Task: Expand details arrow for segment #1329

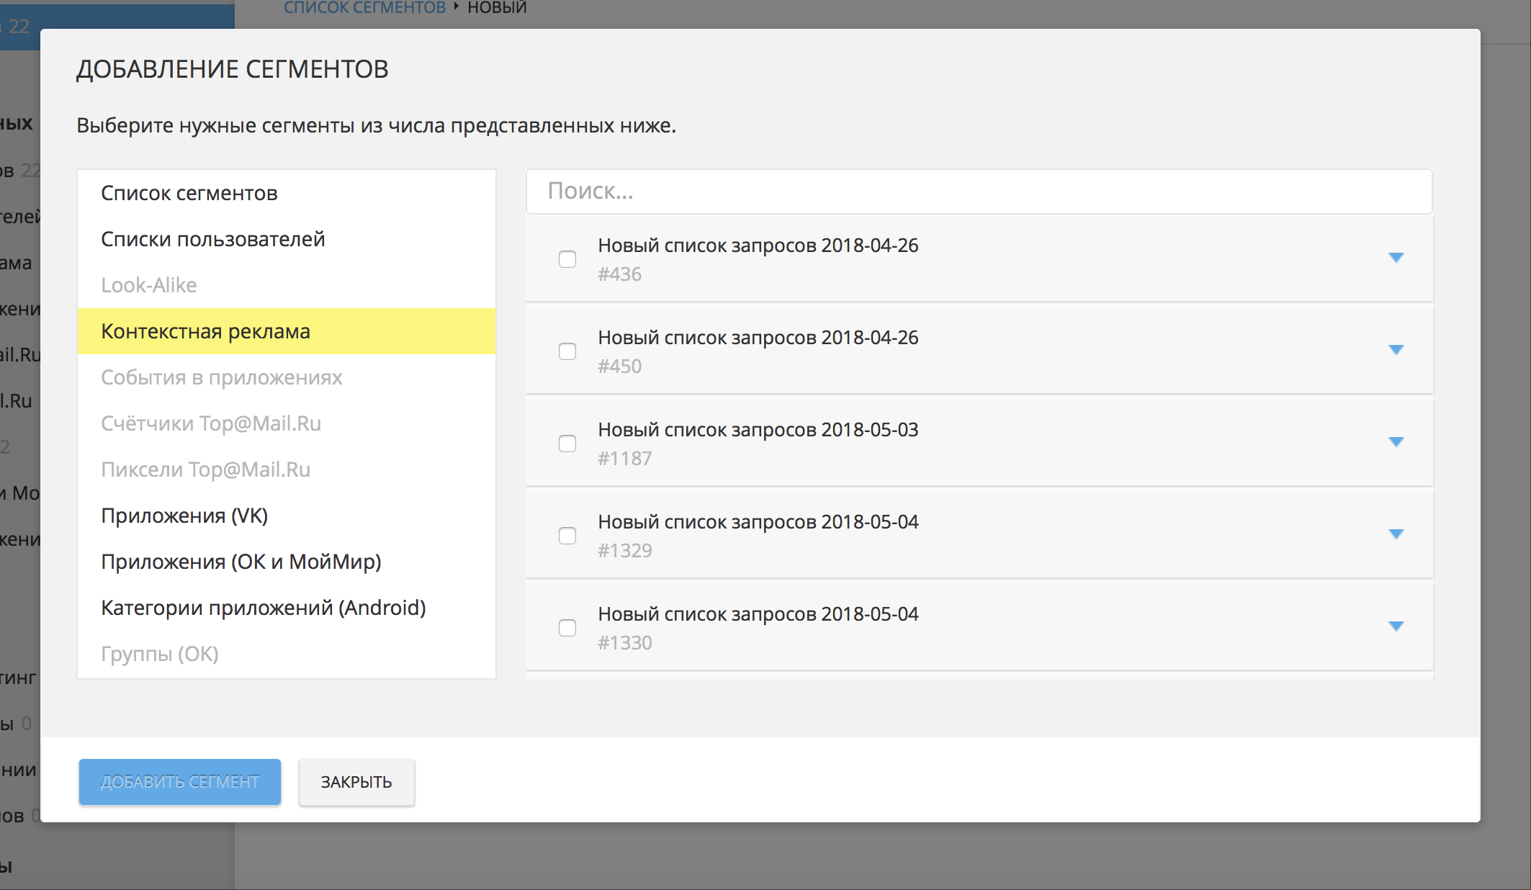Action: click(x=1396, y=534)
